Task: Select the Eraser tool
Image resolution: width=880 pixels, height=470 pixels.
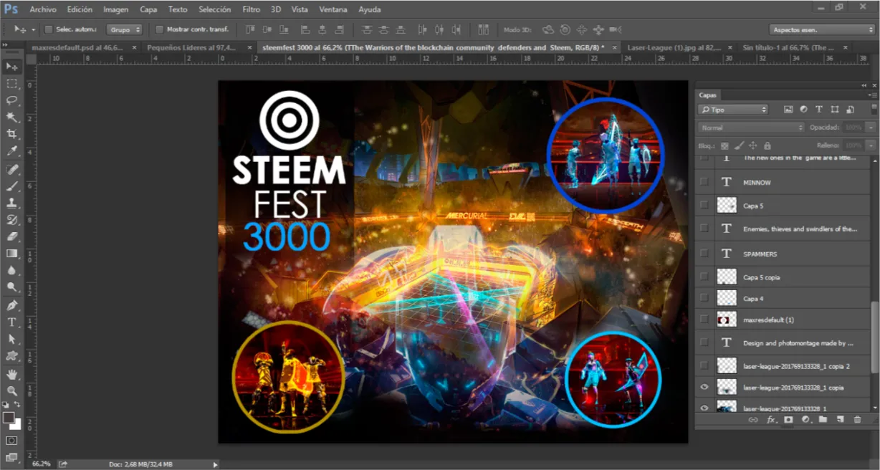Action: (x=12, y=236)
